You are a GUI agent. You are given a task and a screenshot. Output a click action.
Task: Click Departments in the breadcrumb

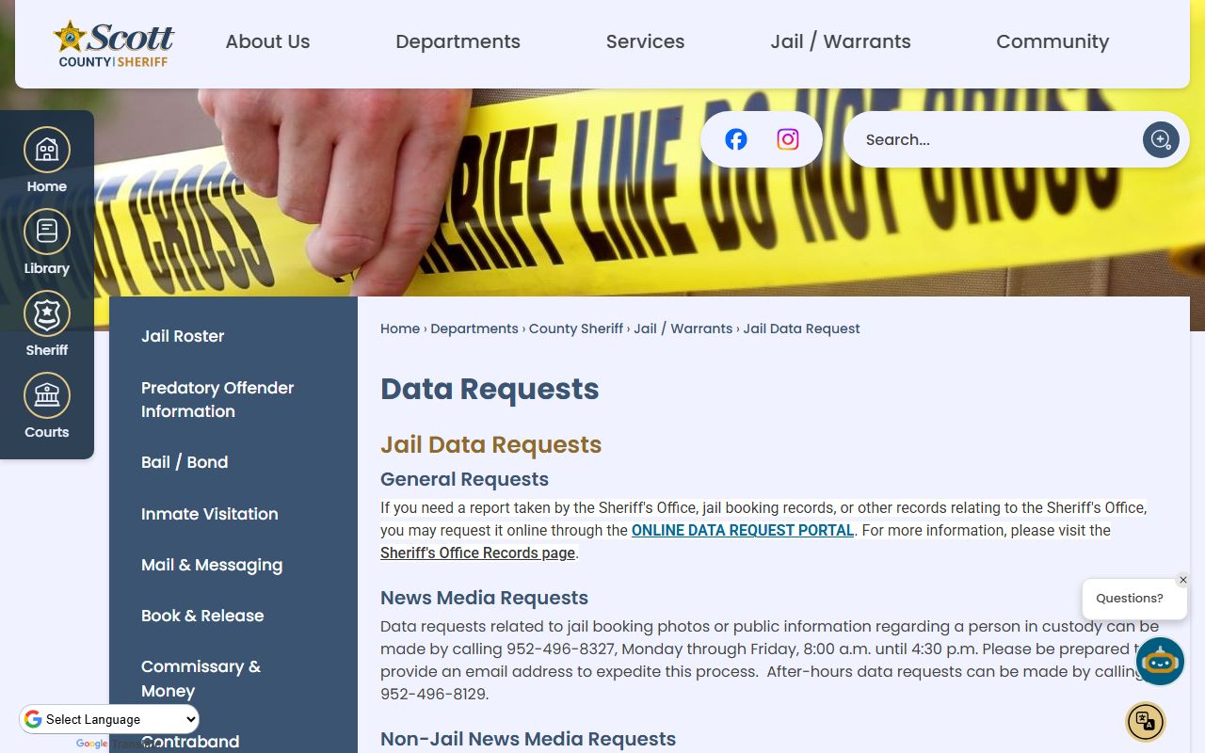(474, 328)
